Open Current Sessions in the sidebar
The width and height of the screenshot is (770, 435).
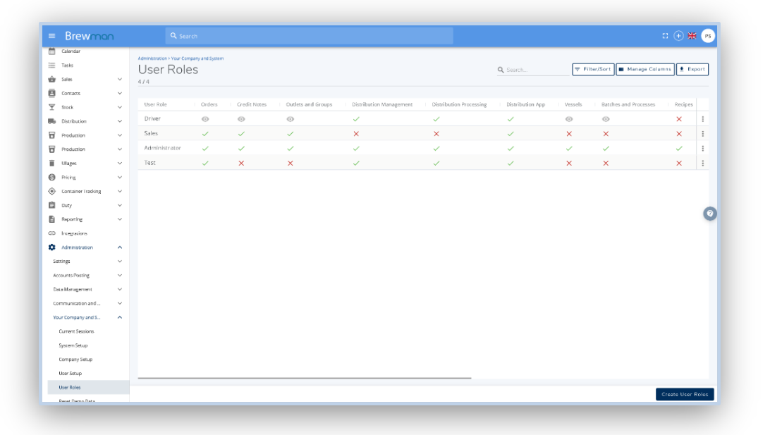(x=76, y=331)
